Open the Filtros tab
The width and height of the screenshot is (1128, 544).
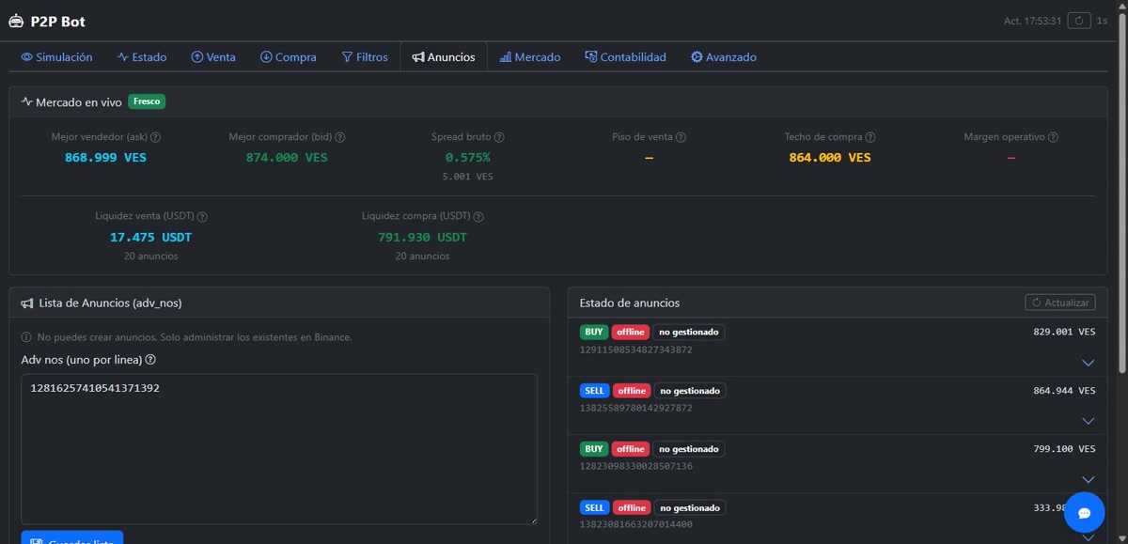(365, 57)
